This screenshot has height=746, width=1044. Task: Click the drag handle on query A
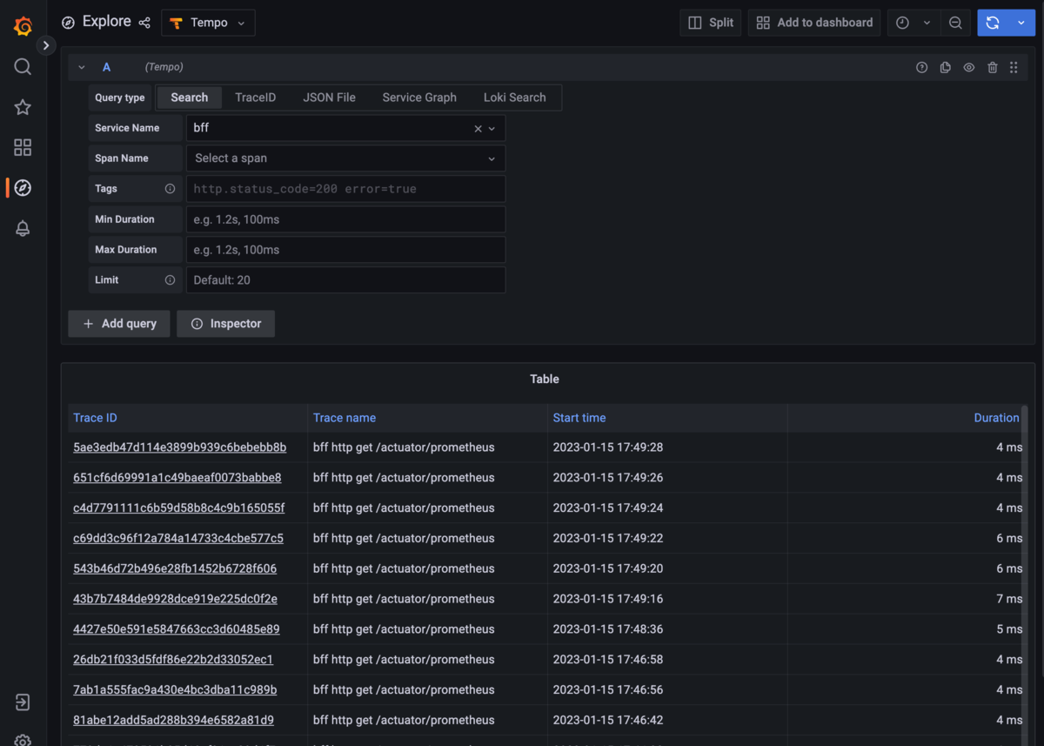coord(1014,67)
